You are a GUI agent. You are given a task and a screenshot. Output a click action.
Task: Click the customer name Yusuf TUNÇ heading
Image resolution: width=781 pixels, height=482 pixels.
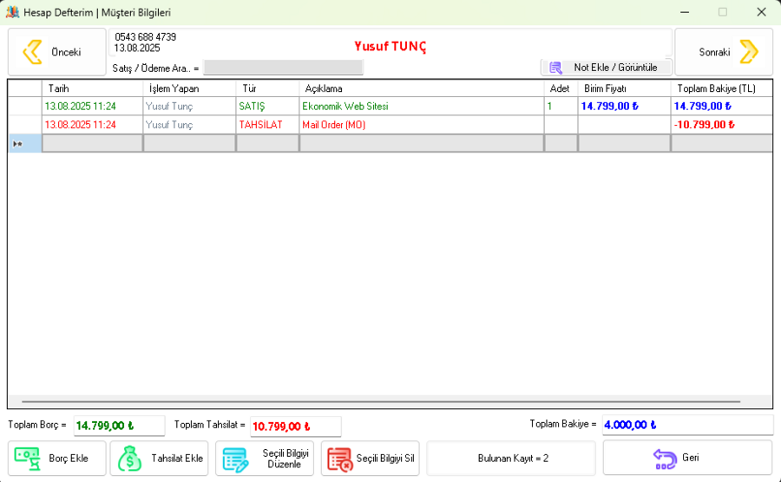pyautogui.click(x=390, y=46)
